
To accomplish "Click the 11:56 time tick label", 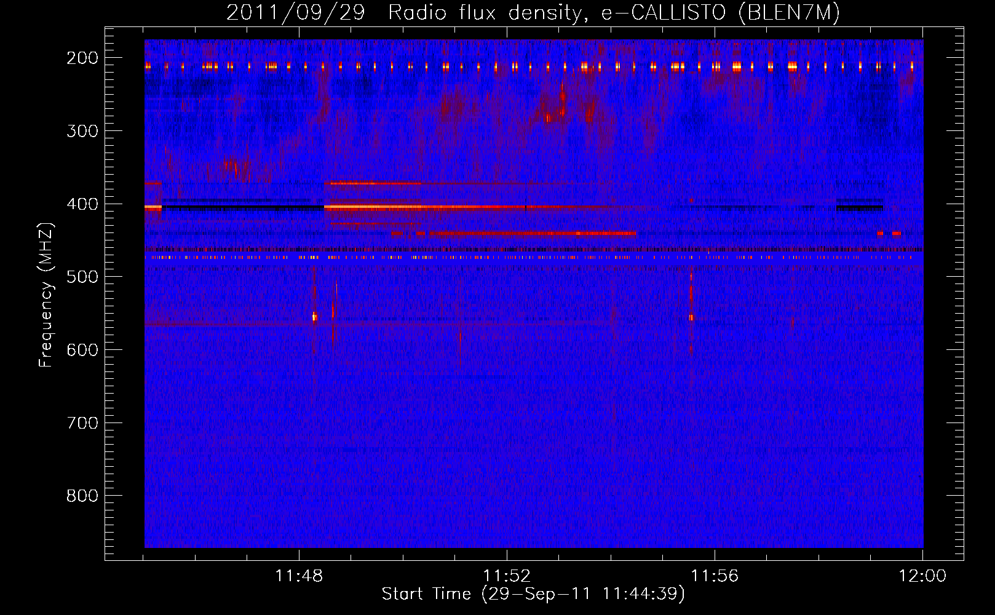I will pyautogui.click(x=715, y=576).
